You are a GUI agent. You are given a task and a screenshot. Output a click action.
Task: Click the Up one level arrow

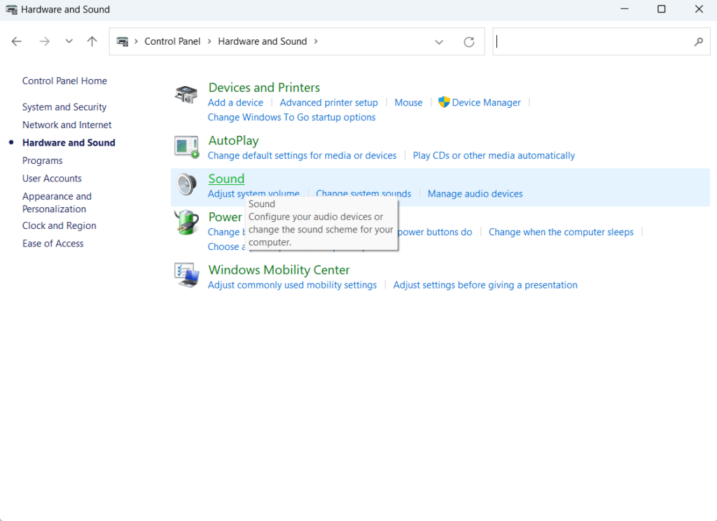coord(92,41)
